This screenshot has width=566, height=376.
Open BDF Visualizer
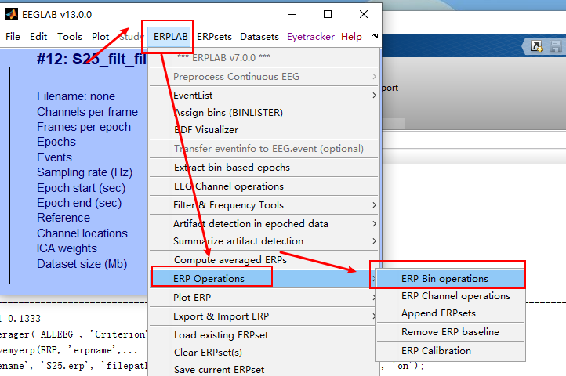coord(264,130)
